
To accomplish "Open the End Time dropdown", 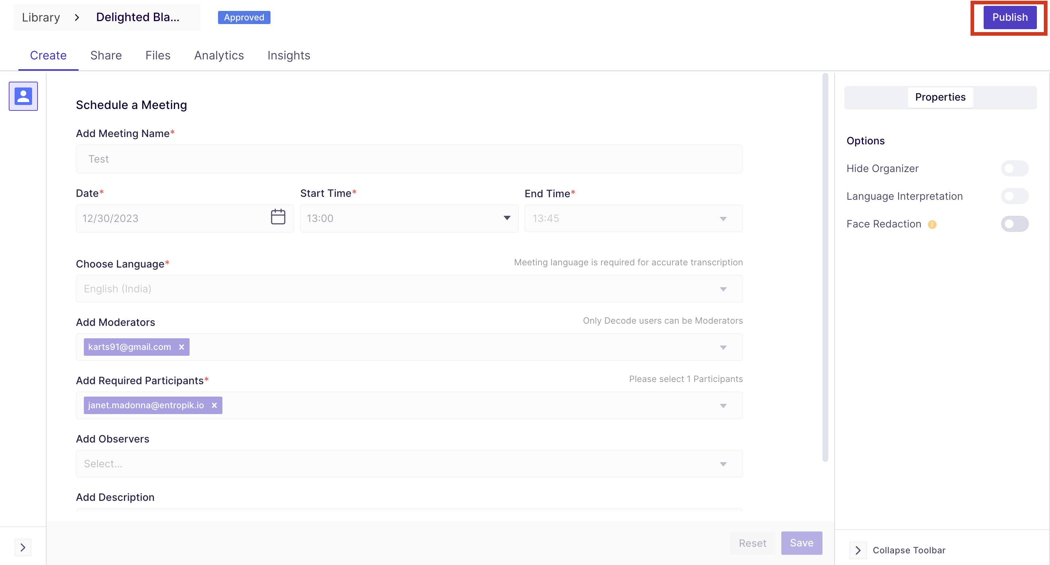I will pyautogui.click(x=633, y=218).
